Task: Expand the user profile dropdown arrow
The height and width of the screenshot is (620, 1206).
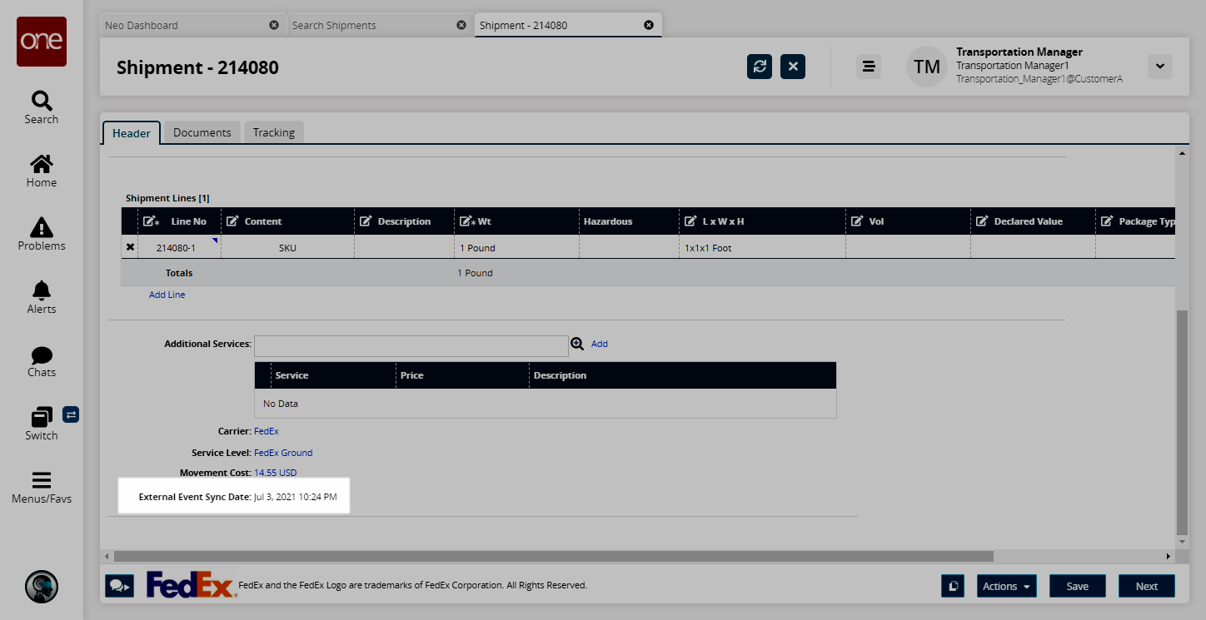Action: 1159,67
